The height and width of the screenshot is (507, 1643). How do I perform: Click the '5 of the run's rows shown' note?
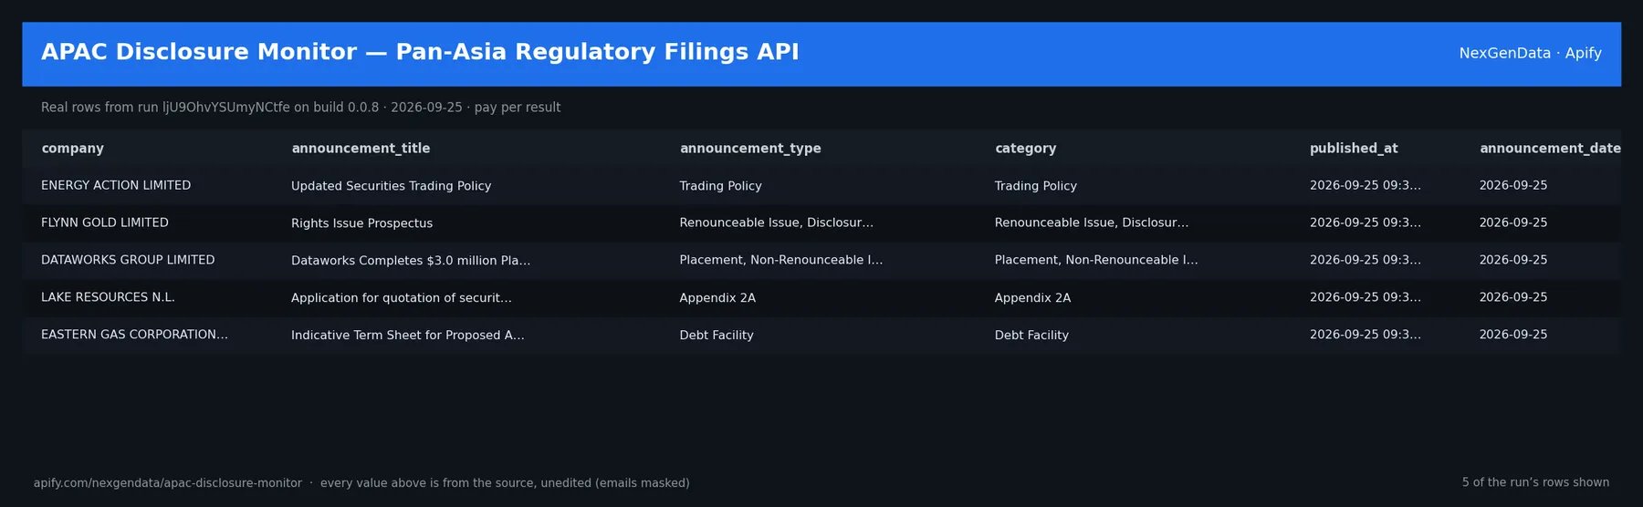point(1535,482)
